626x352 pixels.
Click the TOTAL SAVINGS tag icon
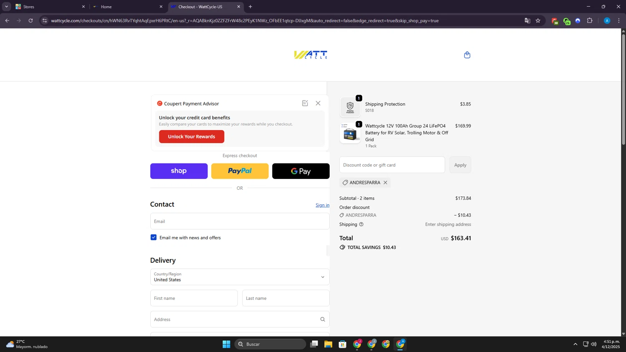(x=342, y=247)
